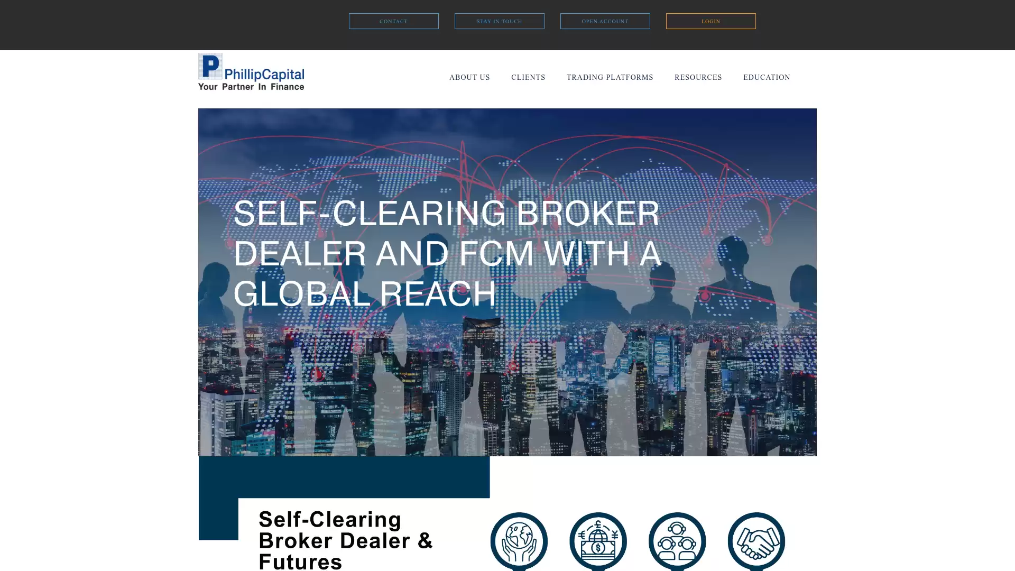Toggle the STAY IN TOUCH subscription
Viewport: 1015px width, 571px height.
[499, 21]
